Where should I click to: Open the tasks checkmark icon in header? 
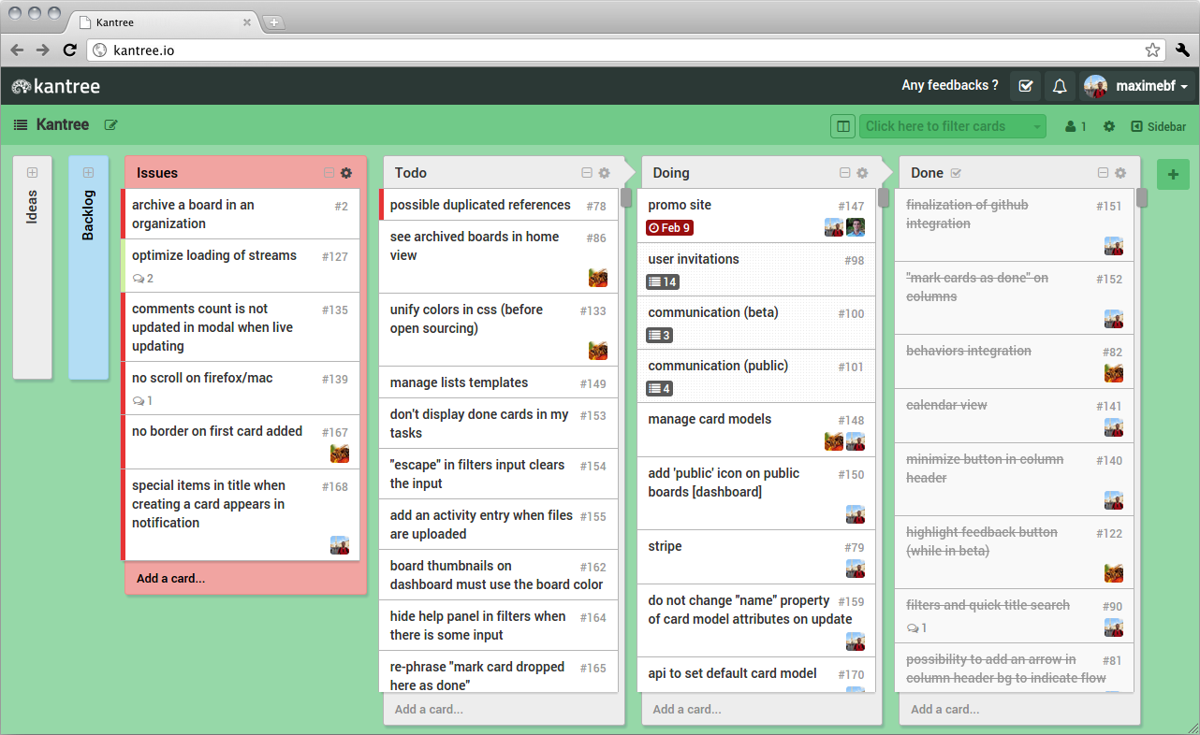(x=1025, y=86)
